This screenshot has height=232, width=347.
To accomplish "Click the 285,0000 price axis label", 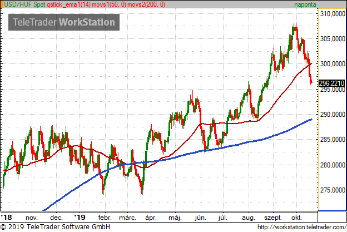I will tap(333, 140).
